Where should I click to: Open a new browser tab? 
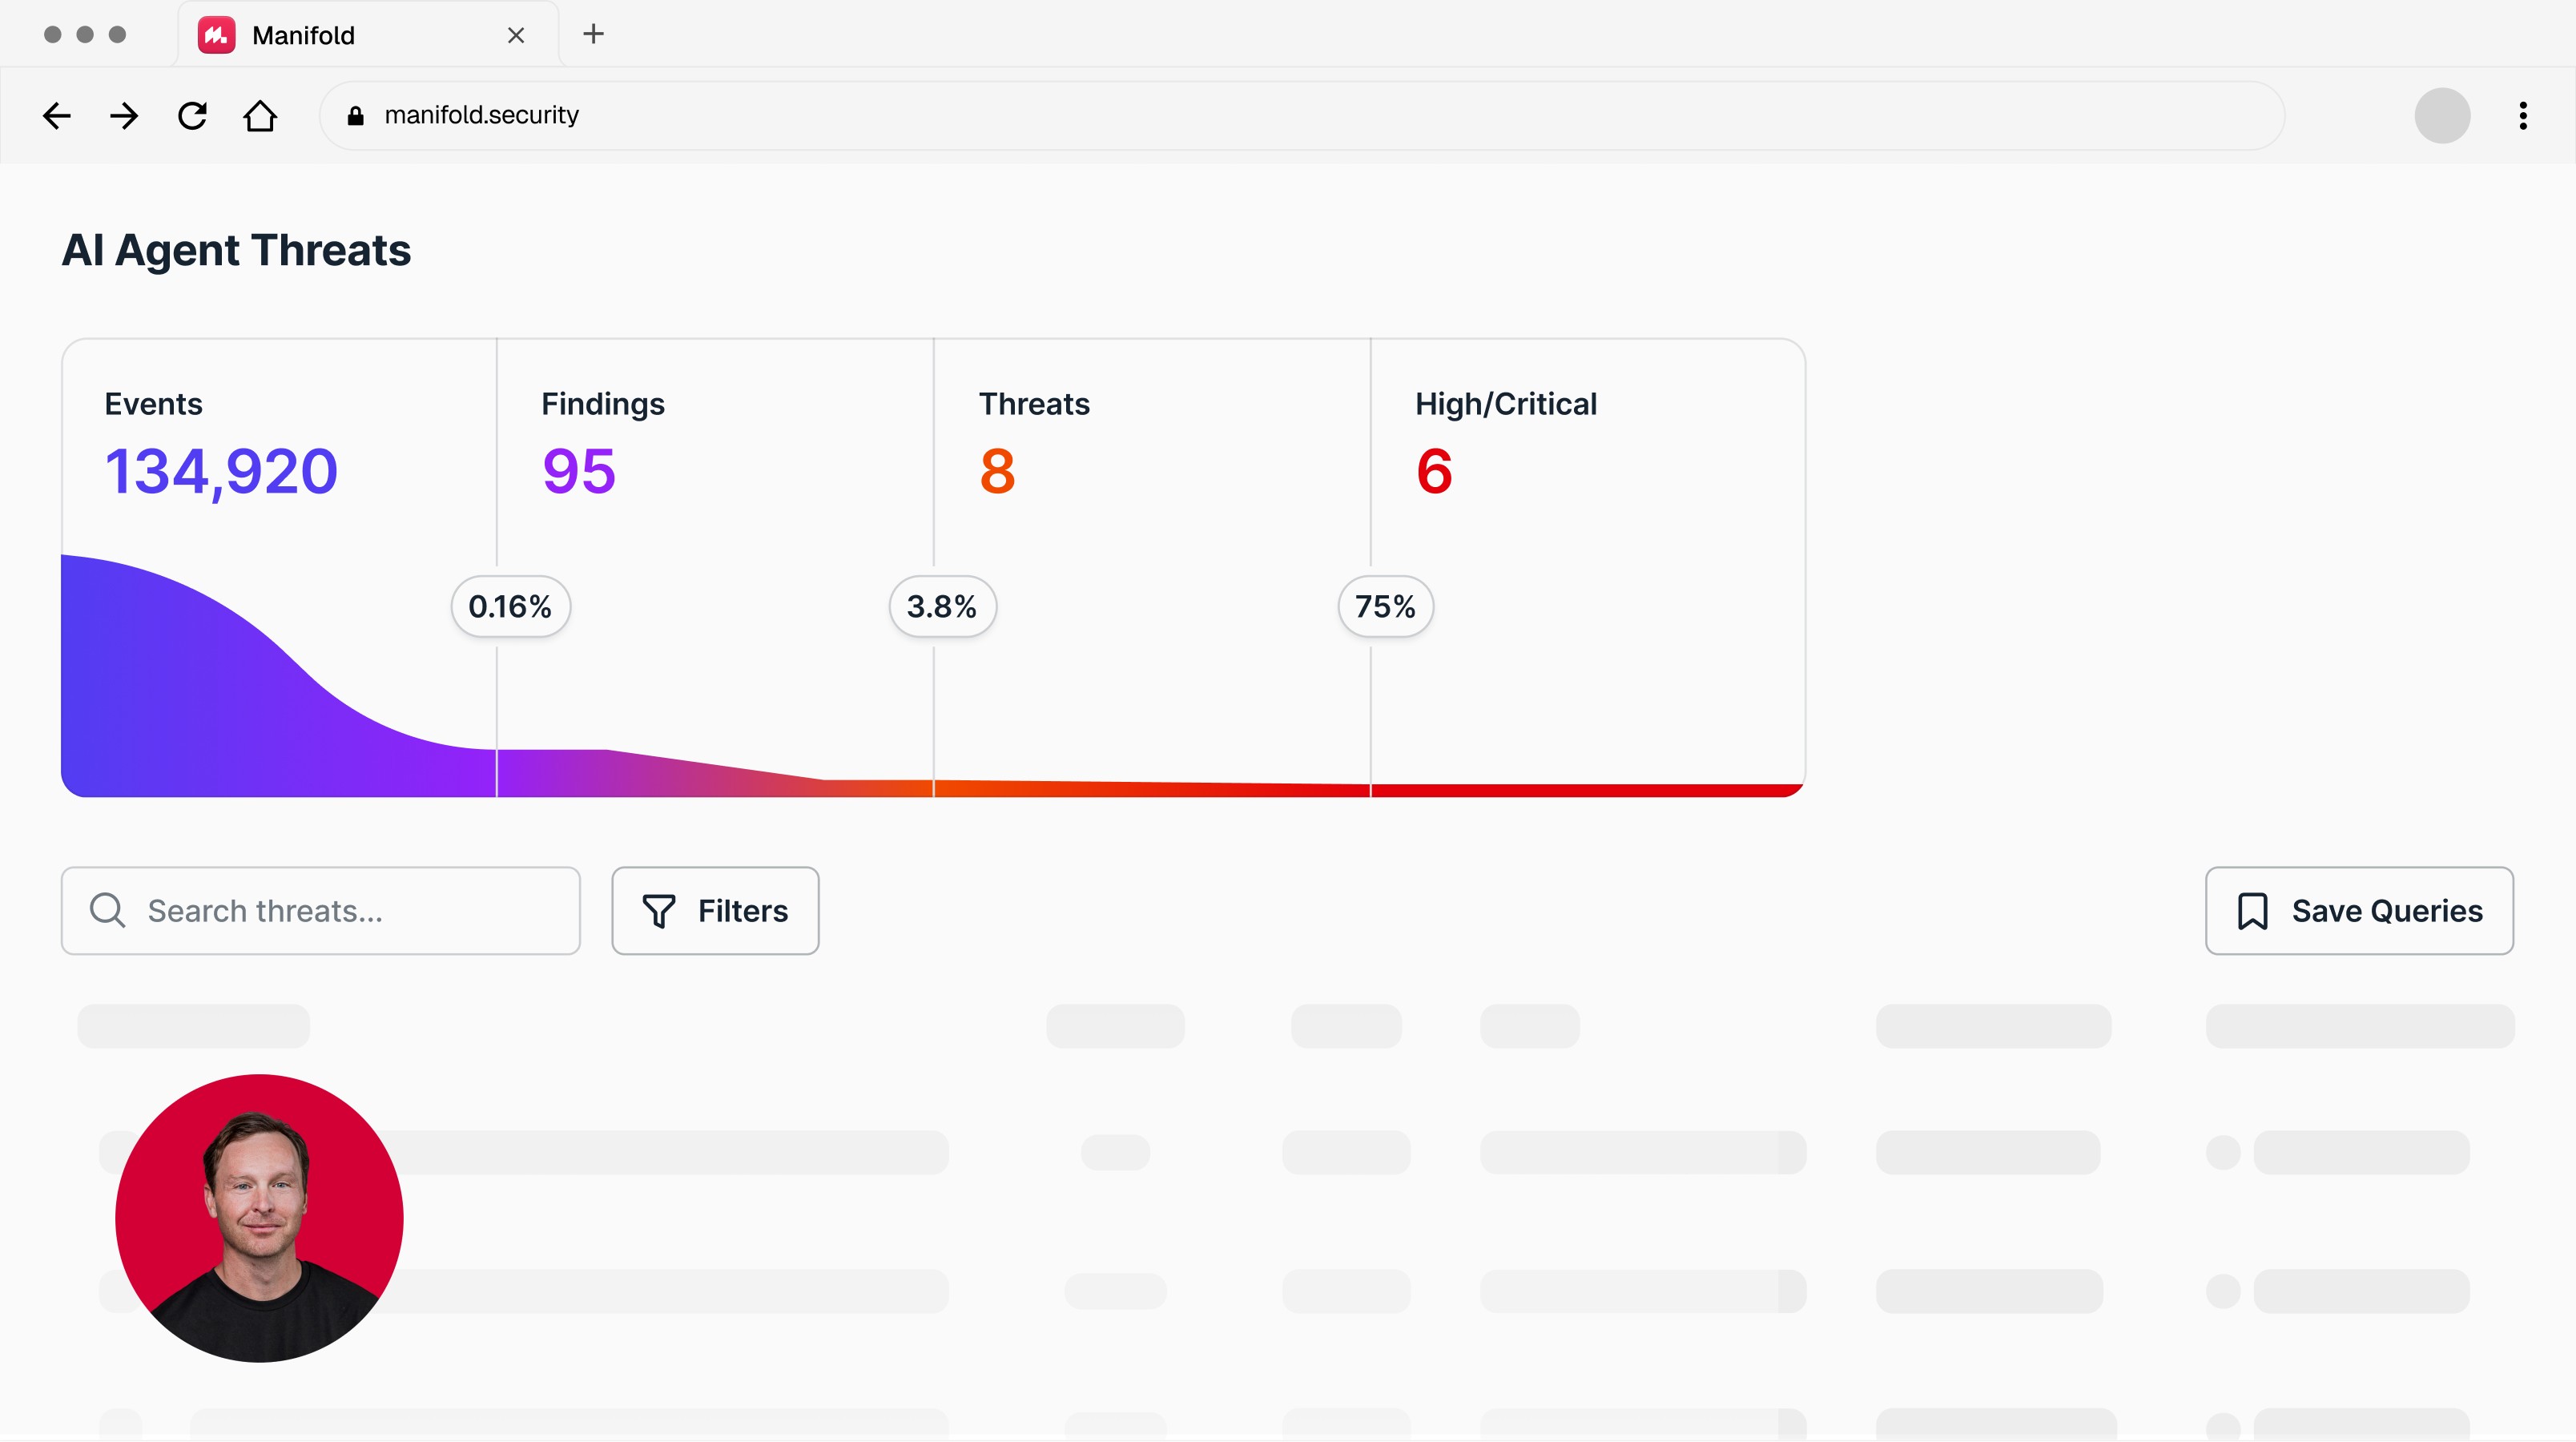tap(593, 34)
